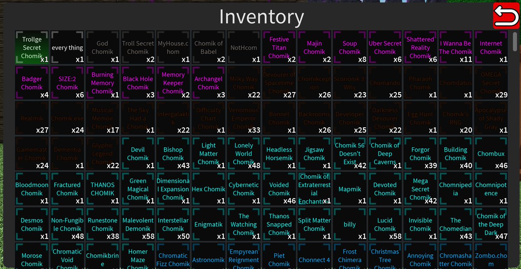Select the Devil Chomik item
Screen dimensions: 521x269
coord(138,153)
